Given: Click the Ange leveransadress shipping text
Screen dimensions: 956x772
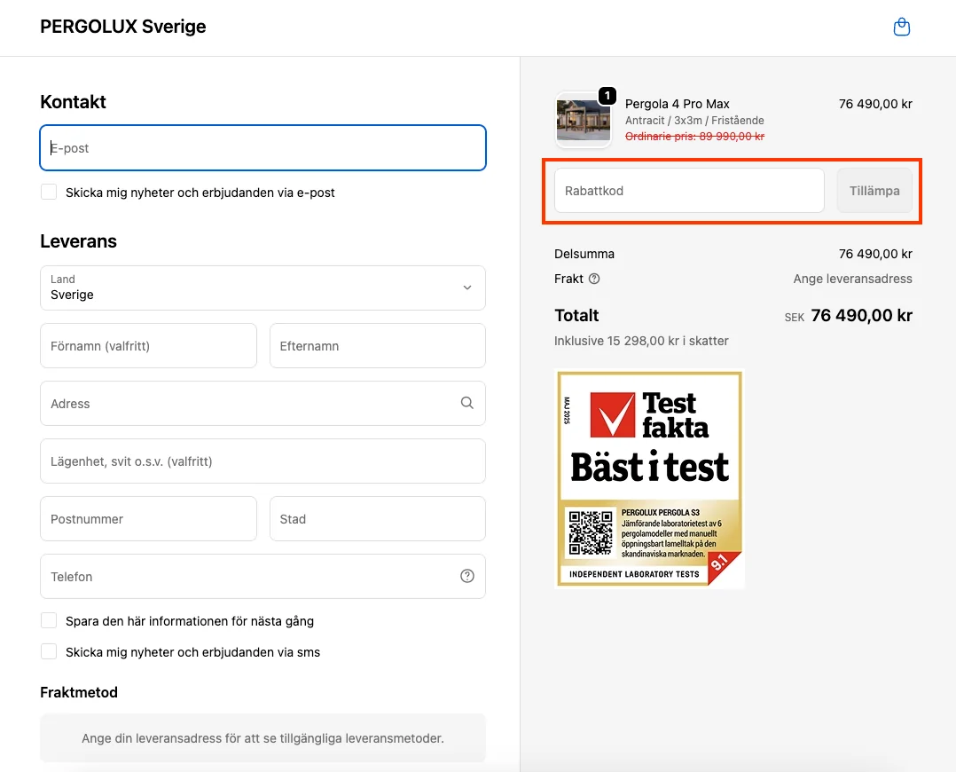Looking at the screenshot, I should click(x=852, y=279).
